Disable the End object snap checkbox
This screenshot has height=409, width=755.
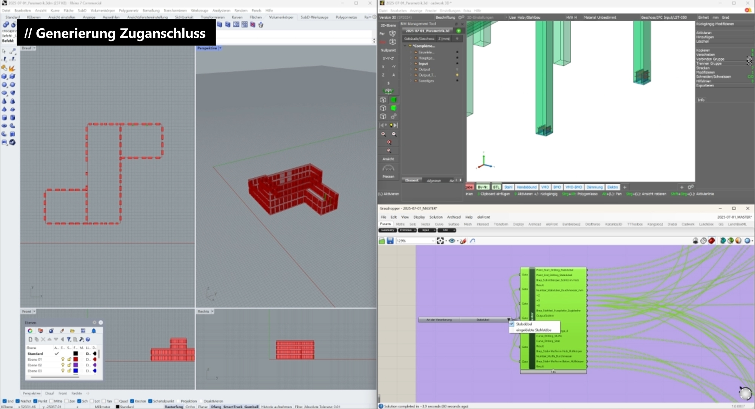click(x=5, y=401)
